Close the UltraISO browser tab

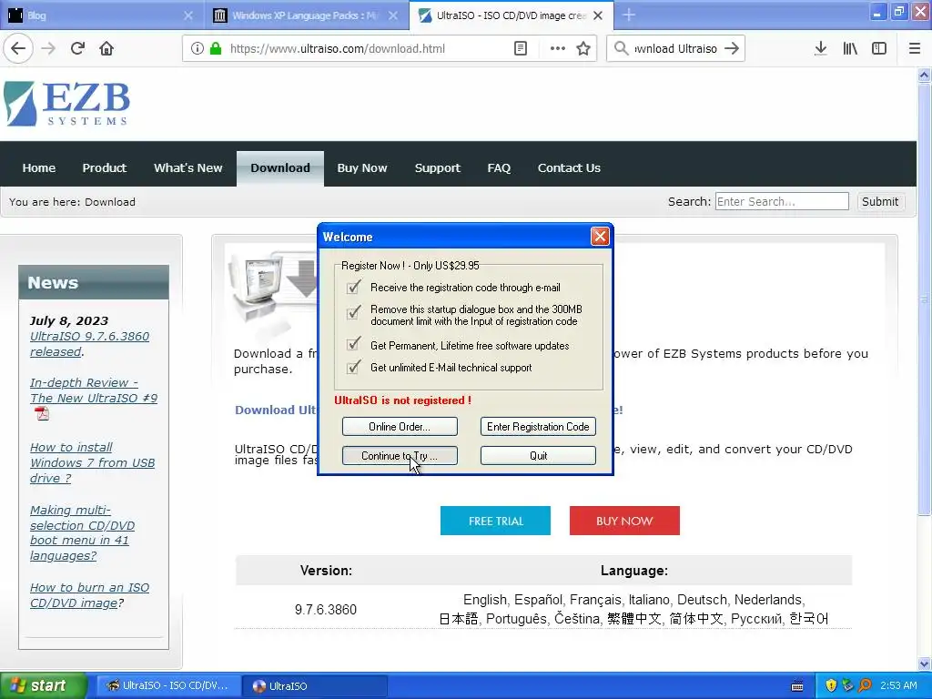click(x=598, y=15)
